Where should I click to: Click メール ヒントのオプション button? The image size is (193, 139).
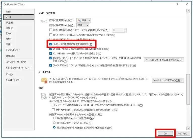168,80
